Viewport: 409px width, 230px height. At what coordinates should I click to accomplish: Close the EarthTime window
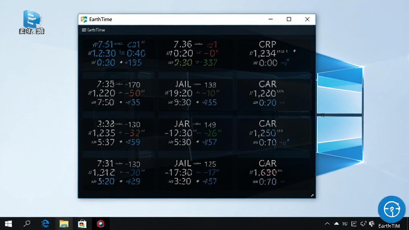[307, 19]
